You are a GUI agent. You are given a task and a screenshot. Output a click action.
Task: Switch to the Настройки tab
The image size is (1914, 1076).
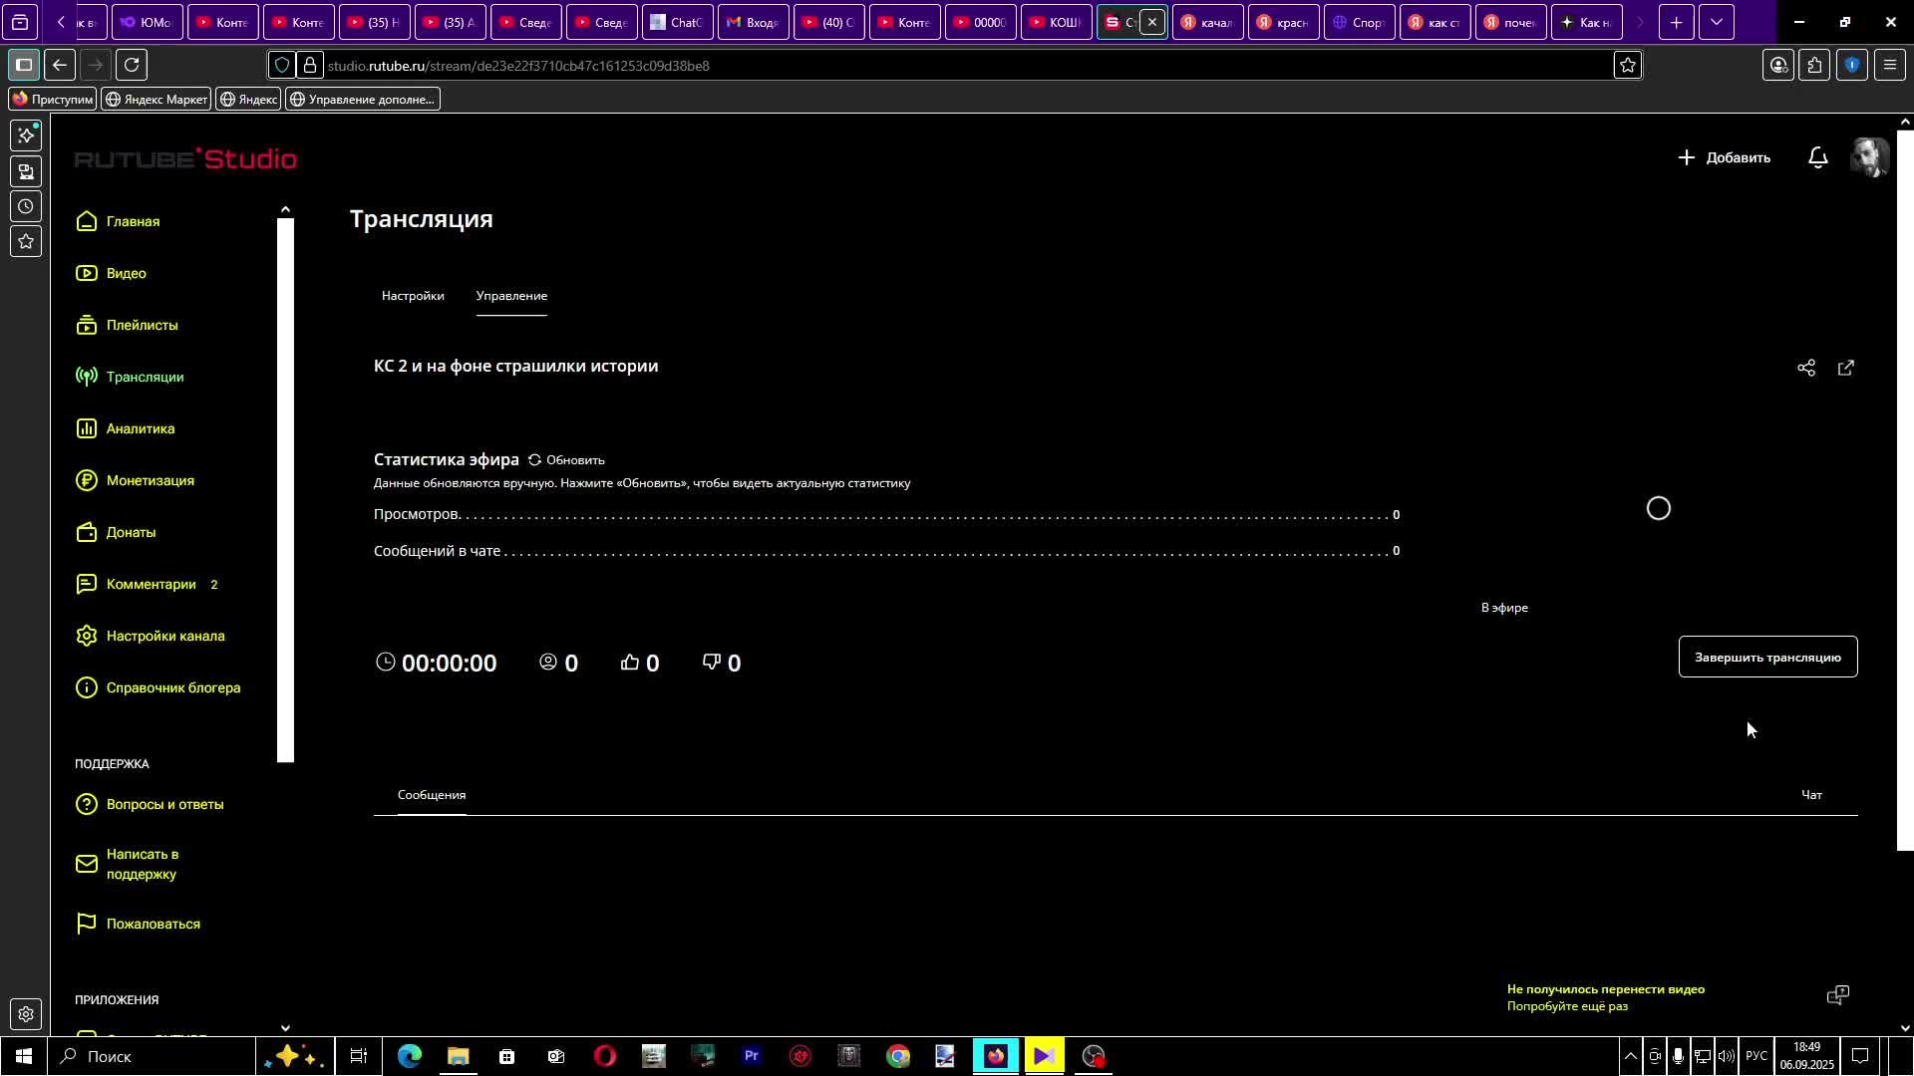[x=413, y=296]
